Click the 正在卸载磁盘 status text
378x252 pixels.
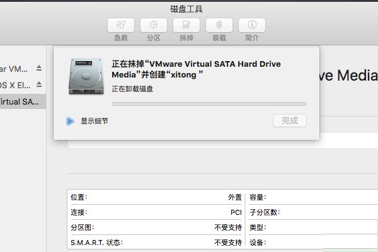click(x=132, y=89)
